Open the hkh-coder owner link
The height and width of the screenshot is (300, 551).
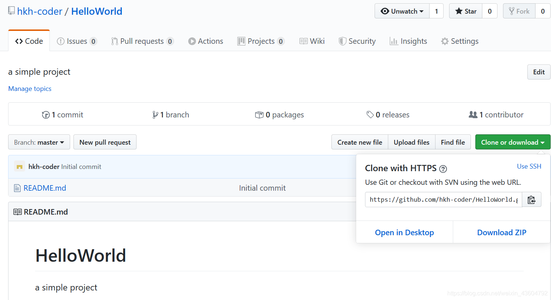click(39, 11)
